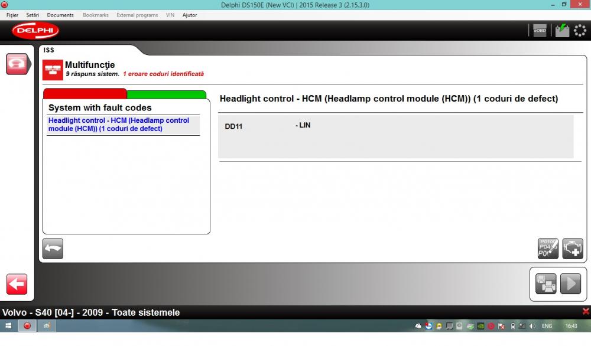The width and height of the screenshot is (591, 346).
Task: Click the 'Multifuncţie' title text
Action: point(90,65)
